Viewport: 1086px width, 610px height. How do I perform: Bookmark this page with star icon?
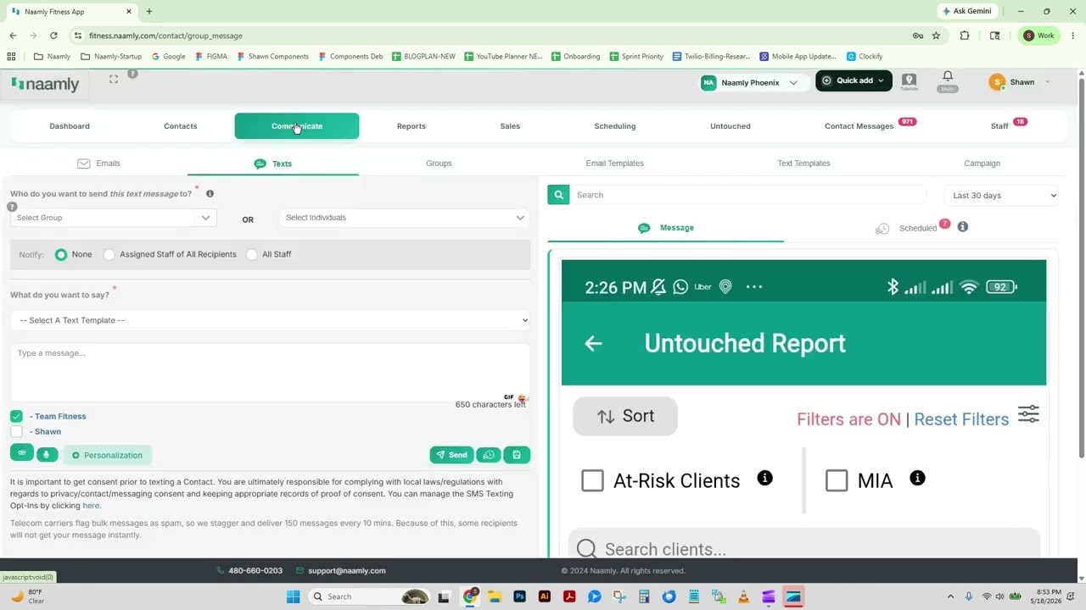936,36
